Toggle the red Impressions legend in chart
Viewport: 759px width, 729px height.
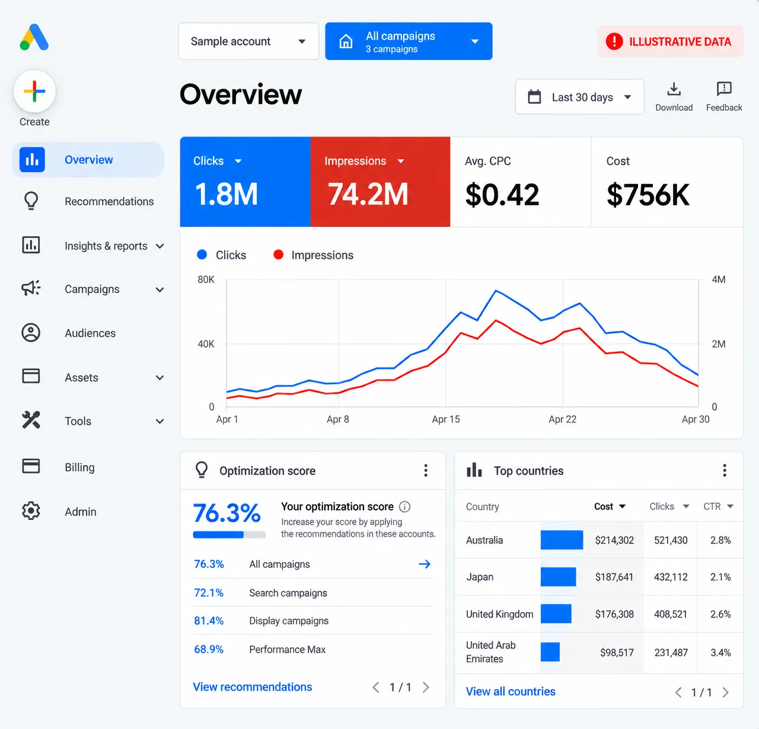click(313, 255)
